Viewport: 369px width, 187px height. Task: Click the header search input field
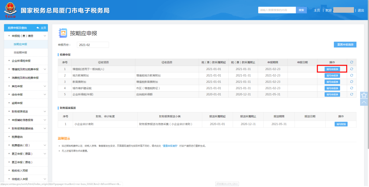point(277,10)
